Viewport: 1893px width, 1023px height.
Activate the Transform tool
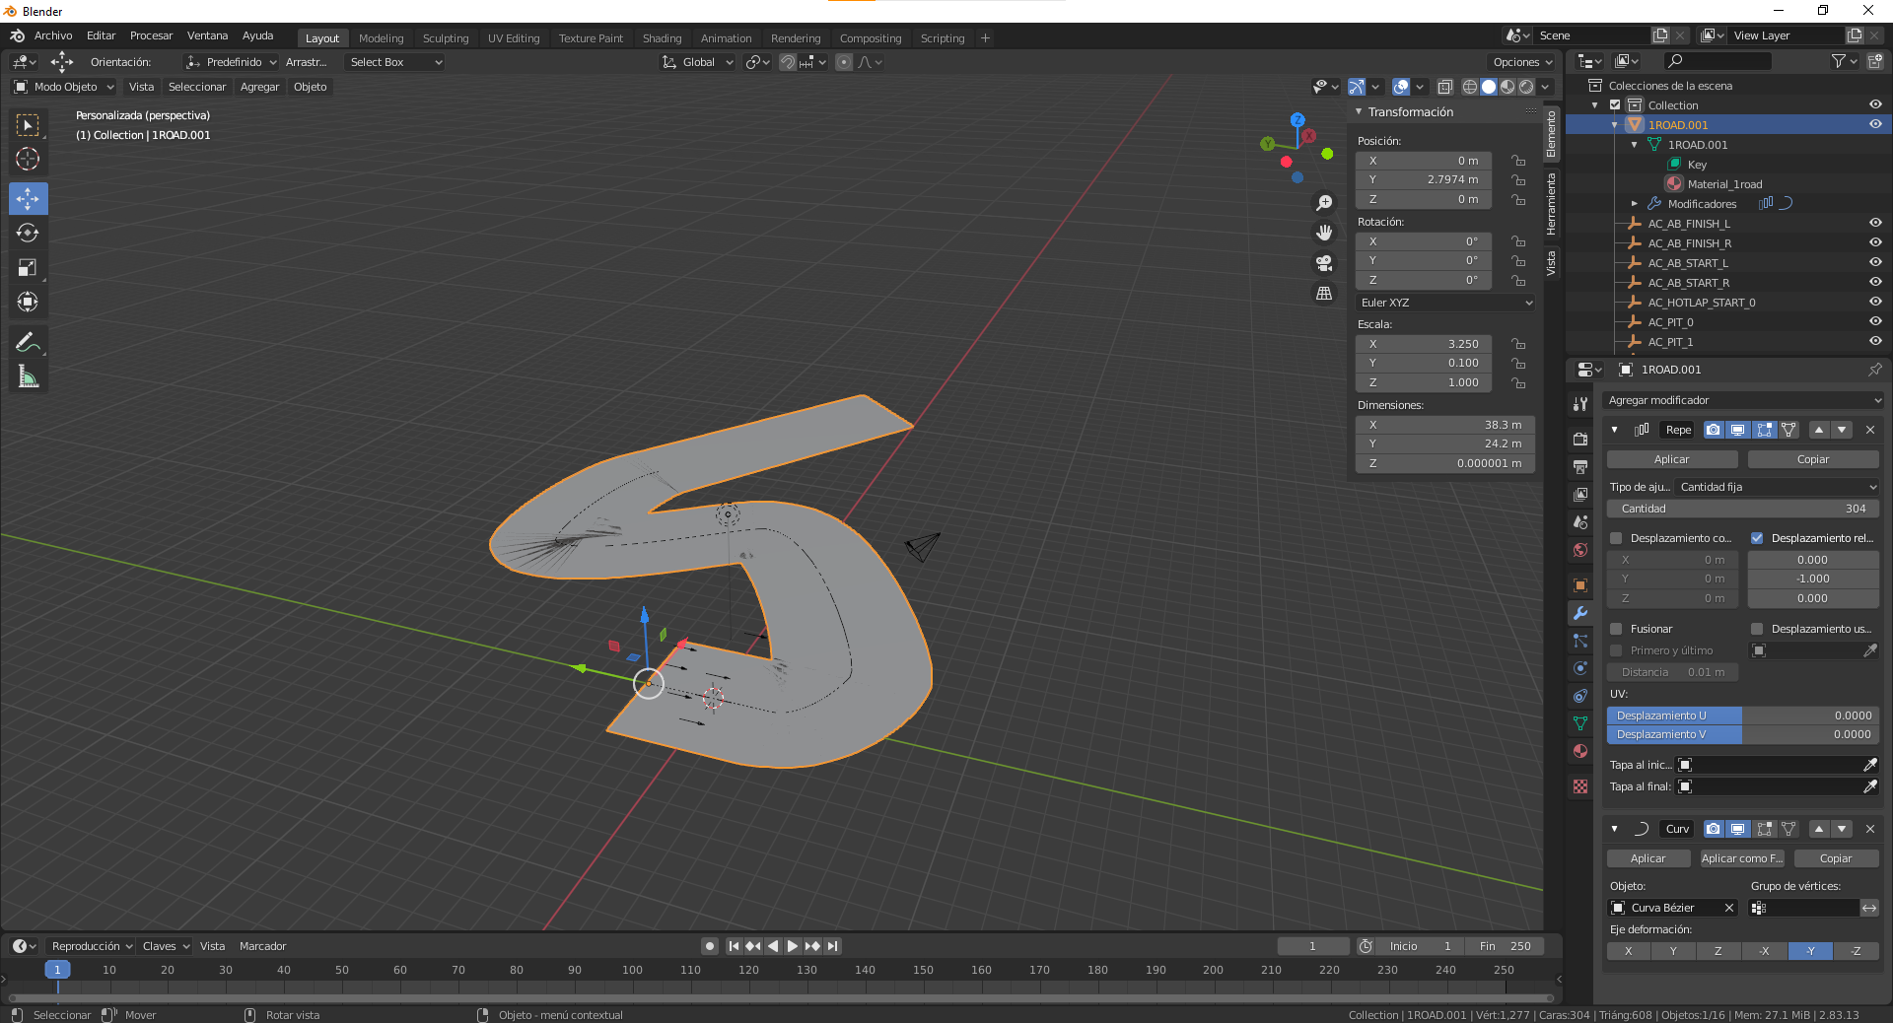[x=28, y=302]
